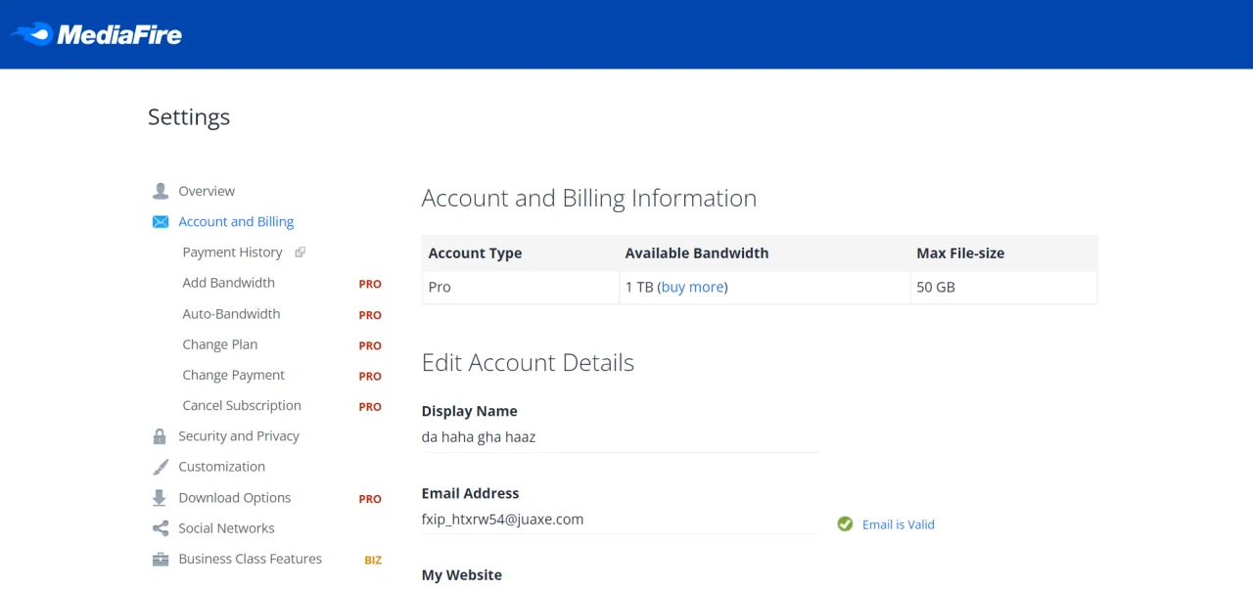Choose Cancel Subscription in the sidebar

pyautogui.click(x=242, y=405)
